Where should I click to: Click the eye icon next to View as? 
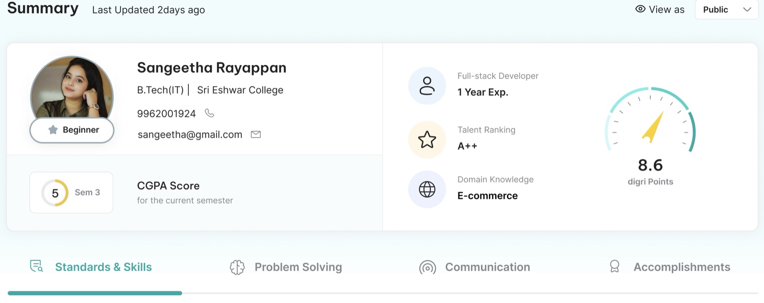(x=640, y=9)
